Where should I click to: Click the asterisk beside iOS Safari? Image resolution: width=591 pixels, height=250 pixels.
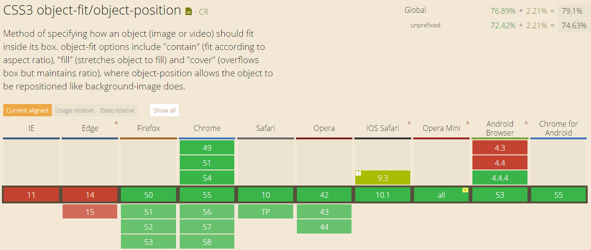(409, 123)
